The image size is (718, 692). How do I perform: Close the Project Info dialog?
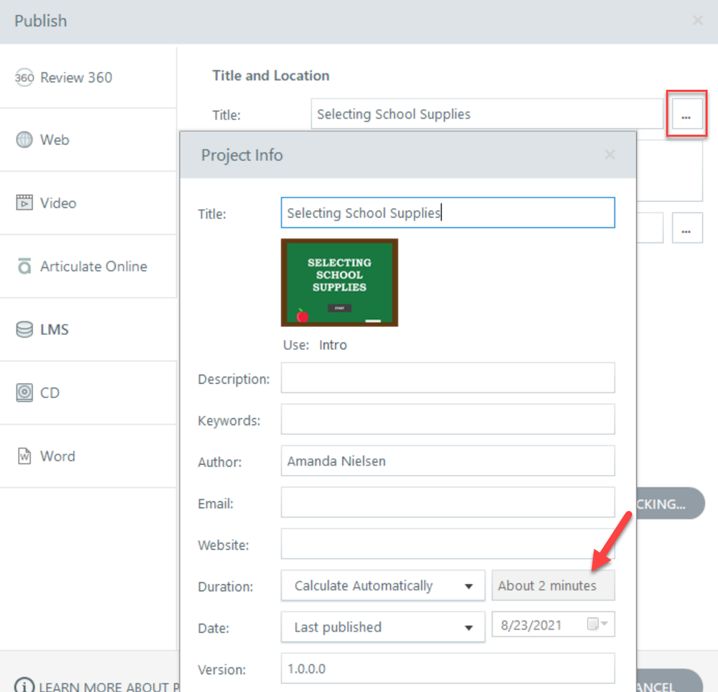[609, 154]
